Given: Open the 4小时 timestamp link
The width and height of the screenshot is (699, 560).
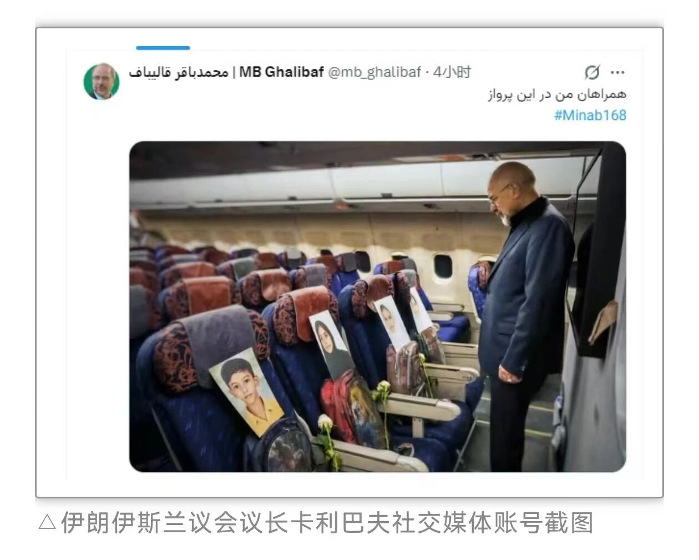Looking at the screenshot, I should [452, 72].
